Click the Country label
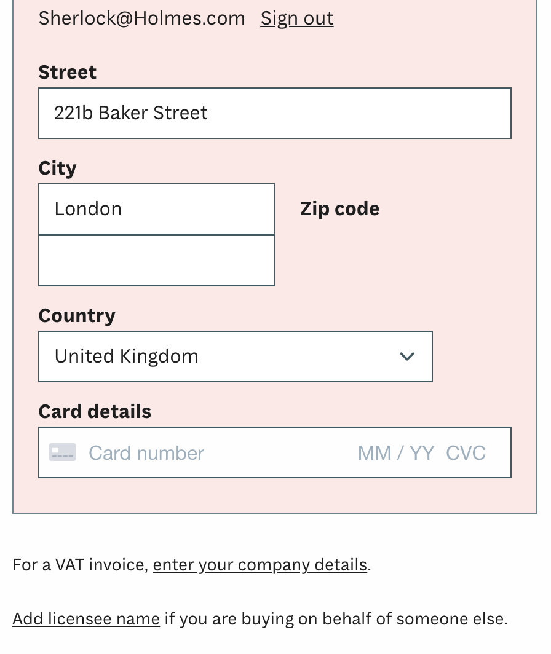 [77, 315]
